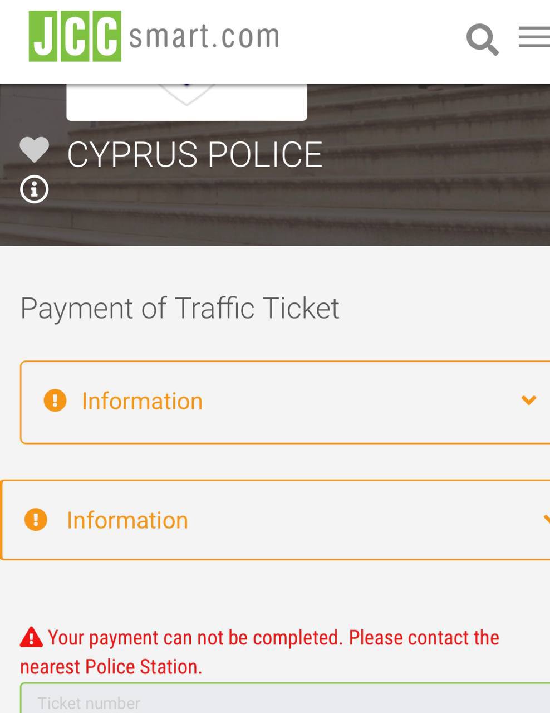Select the Payment of Traffic Ticket heading
The image size is (550, 713).
(180, 308)
